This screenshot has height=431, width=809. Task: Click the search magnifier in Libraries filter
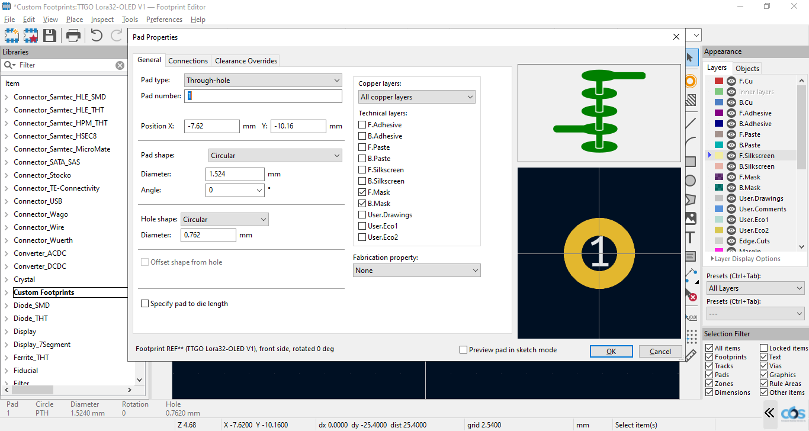click(x=9, y=65)
